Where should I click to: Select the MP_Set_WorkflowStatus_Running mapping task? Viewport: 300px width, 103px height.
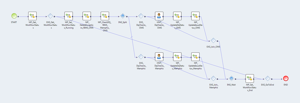pos(68,16)
